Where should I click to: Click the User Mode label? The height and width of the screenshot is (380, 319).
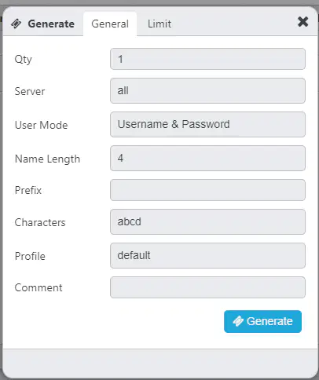point(42,125)
